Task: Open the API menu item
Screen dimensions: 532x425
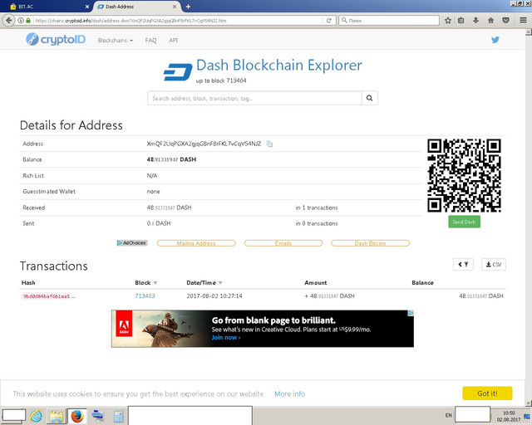Action: pyautogui.click(x=174, y=41)
